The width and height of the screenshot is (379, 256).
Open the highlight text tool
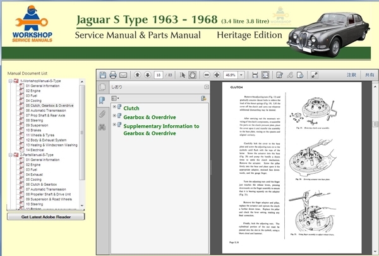tap(290, 75)
